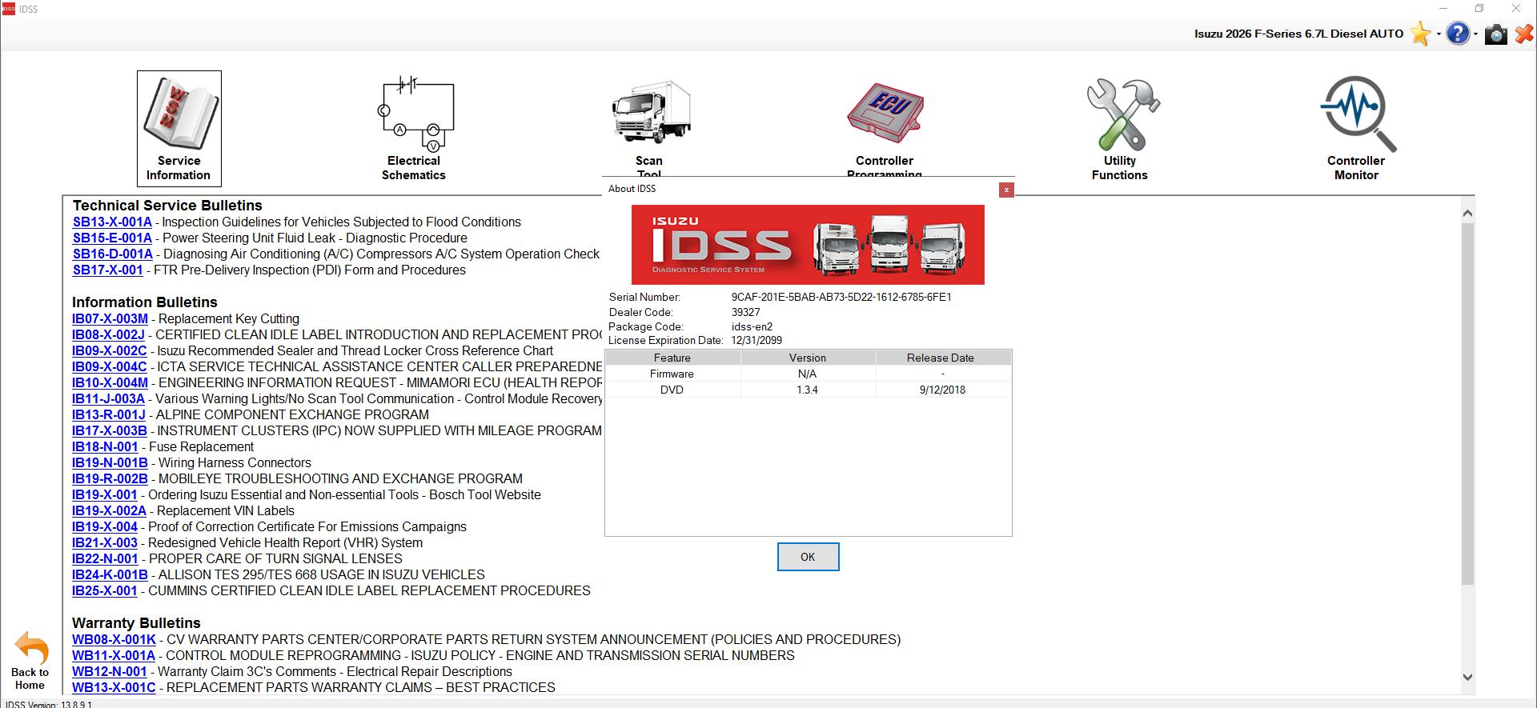Click the bulletin list scrollbar thumb
The height and width of the screenshot is (708, 1537).
[x=1467, y=404]
